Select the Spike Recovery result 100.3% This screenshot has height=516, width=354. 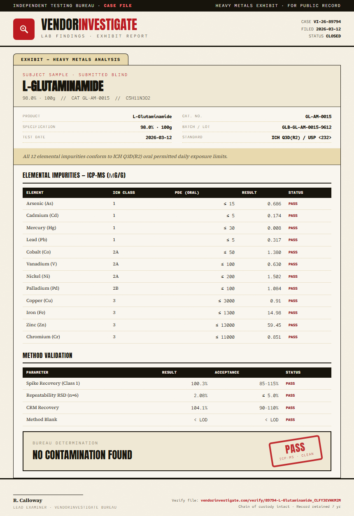click(199, 384)
